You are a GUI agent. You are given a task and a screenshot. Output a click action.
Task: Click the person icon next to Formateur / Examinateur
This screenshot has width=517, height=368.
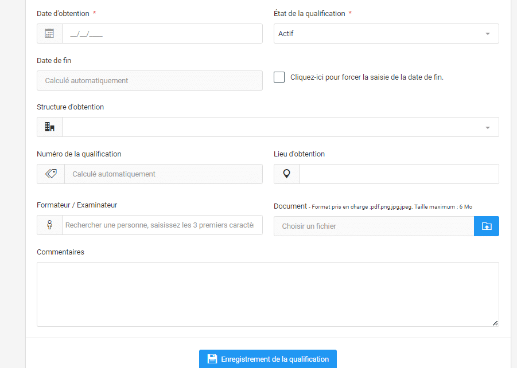point(49,225)
